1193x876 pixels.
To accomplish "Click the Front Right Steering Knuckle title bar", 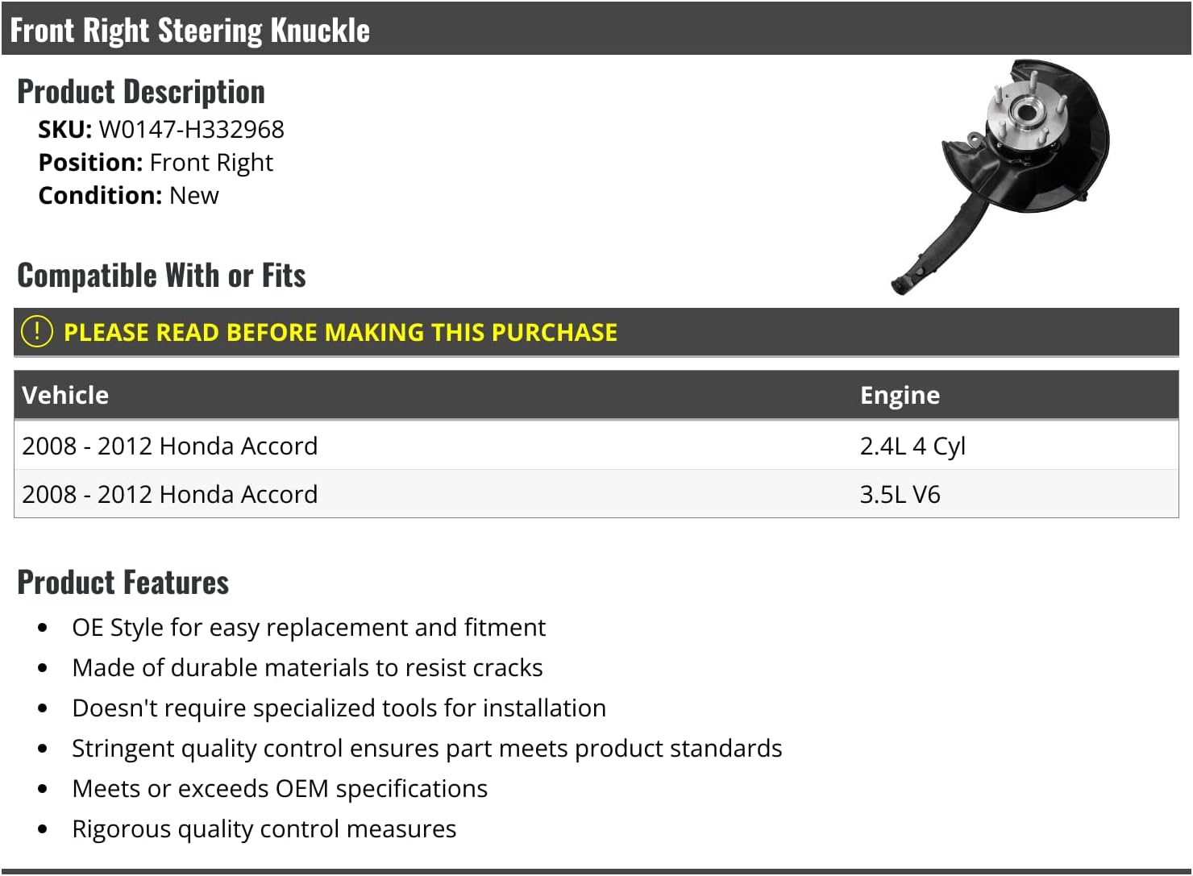I will (x=596, y=29).
